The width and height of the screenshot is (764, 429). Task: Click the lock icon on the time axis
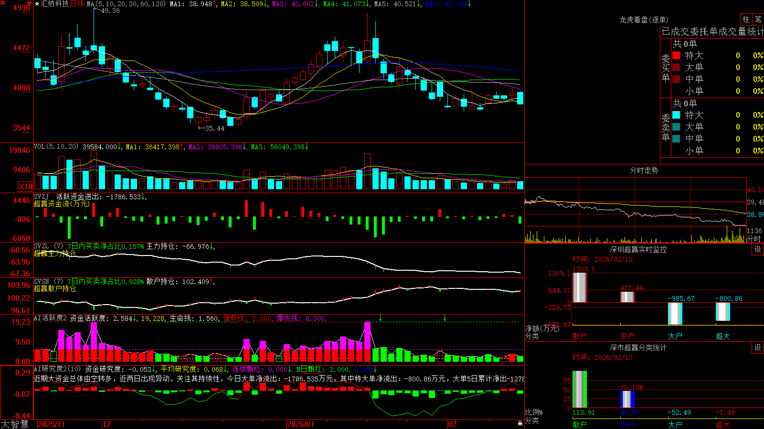520,423
